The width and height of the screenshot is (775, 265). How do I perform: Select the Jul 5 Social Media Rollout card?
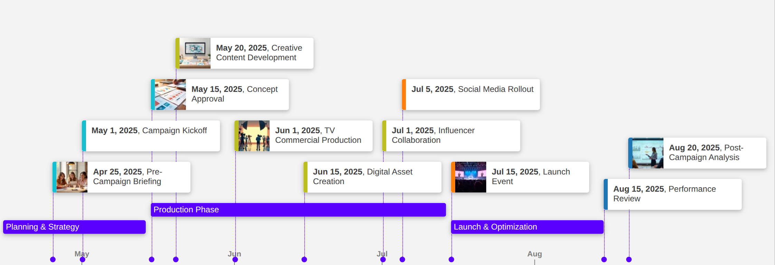(471, 94)
